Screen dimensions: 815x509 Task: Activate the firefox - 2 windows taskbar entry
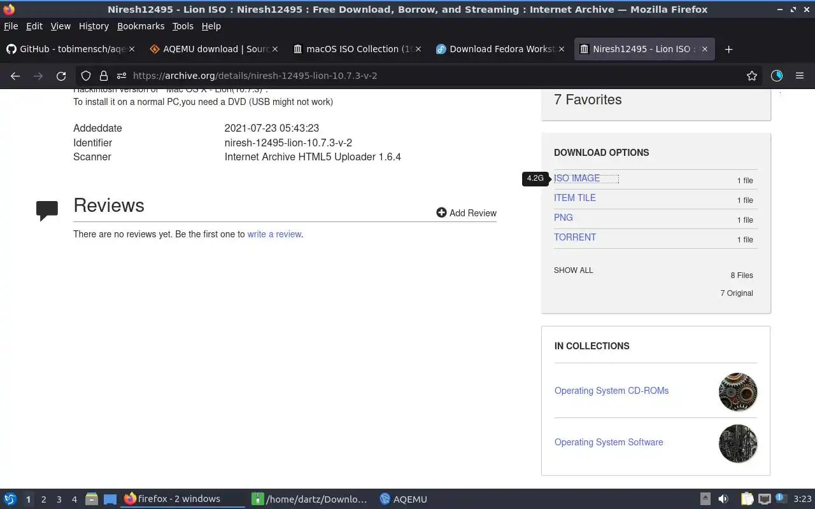183,499
